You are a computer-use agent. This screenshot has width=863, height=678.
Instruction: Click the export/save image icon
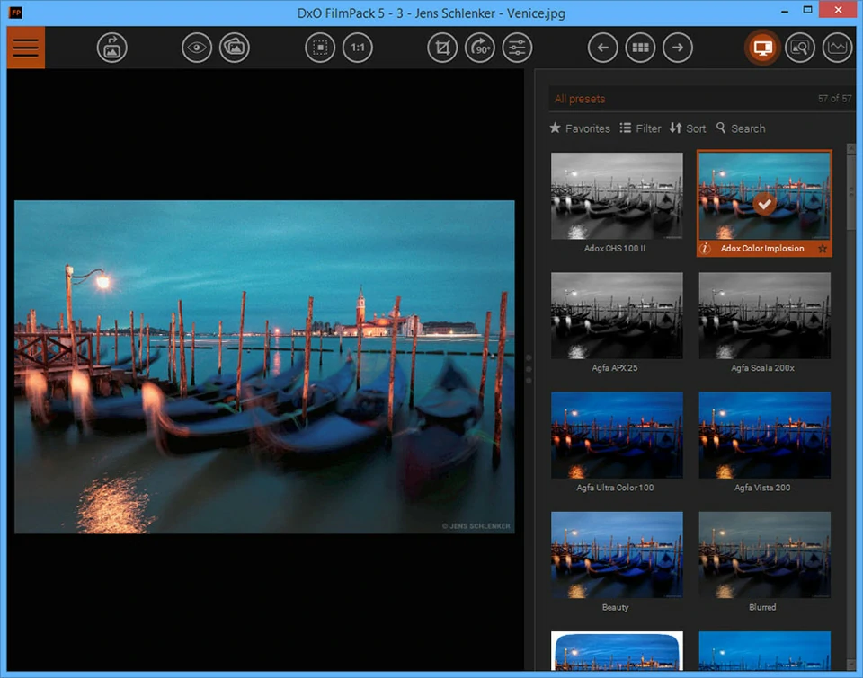[111, 48]
